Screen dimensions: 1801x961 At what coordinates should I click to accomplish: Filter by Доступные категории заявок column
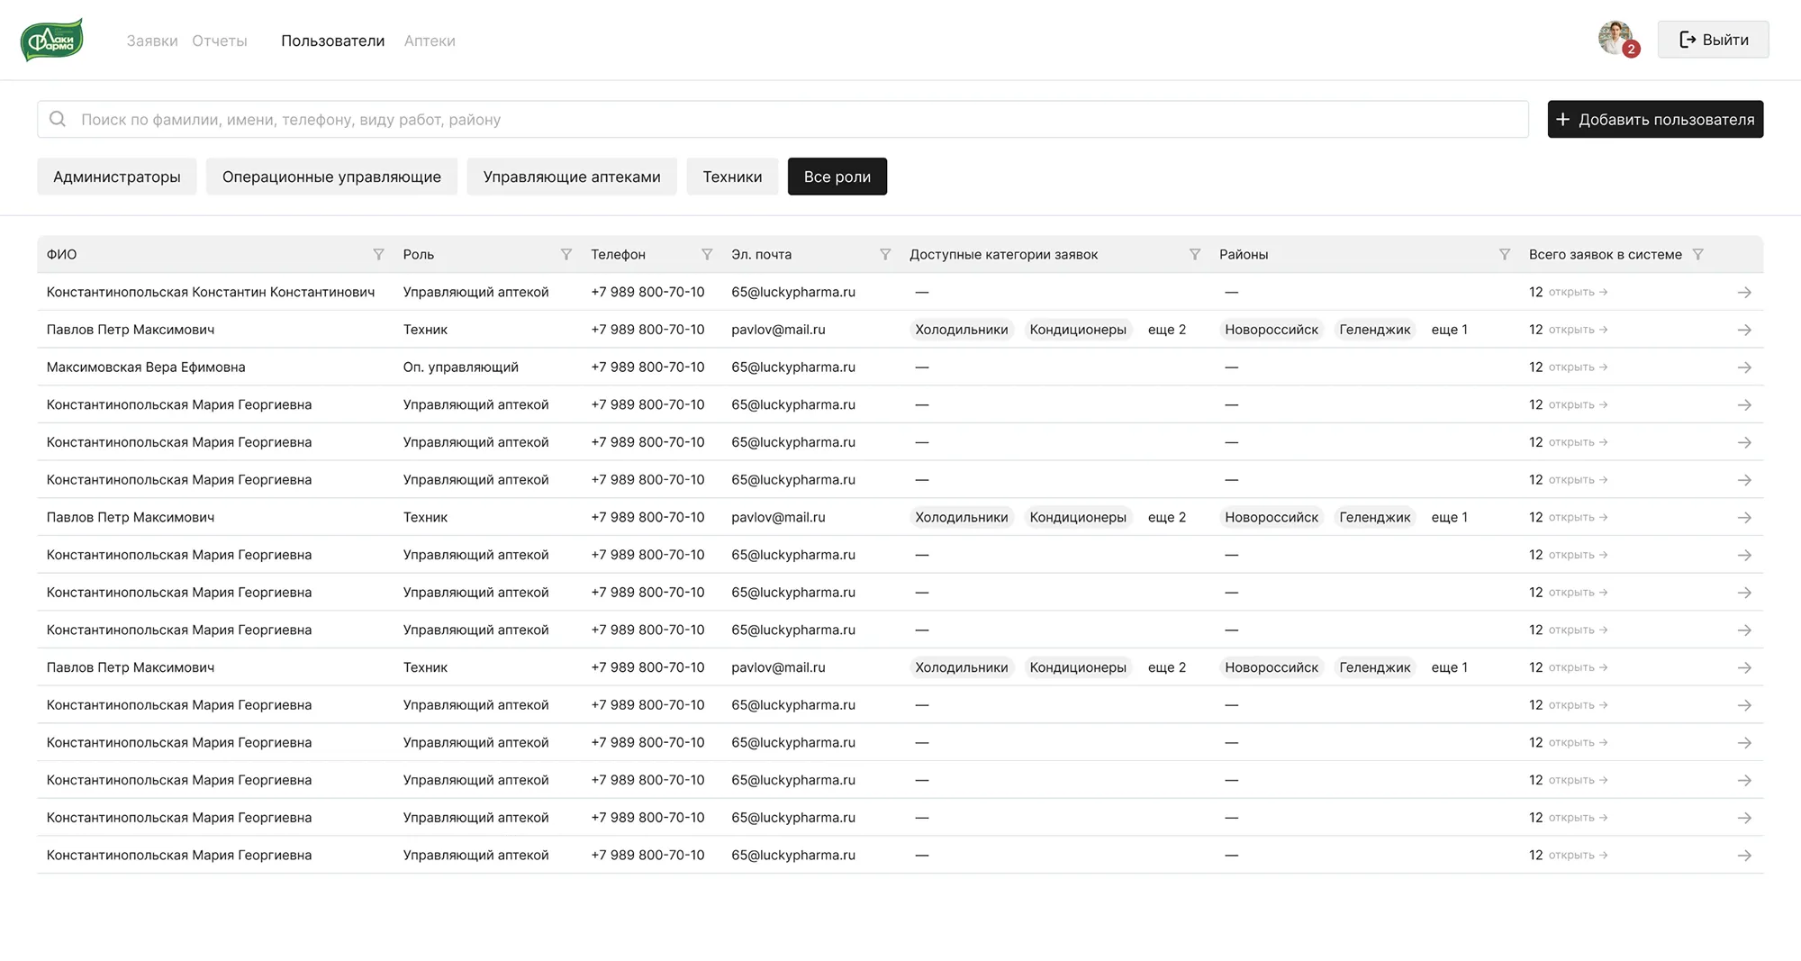pyautogui.click(x=1194, y=255)
